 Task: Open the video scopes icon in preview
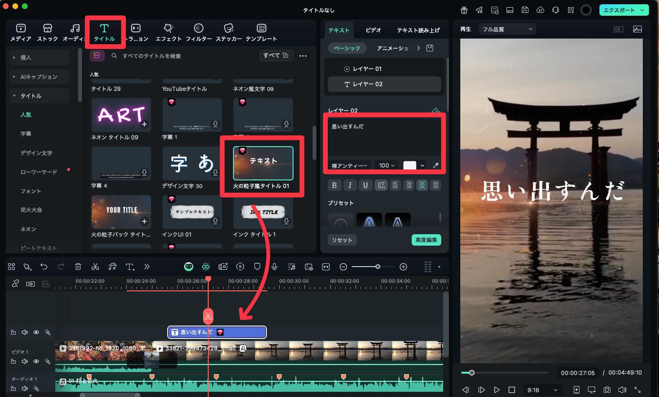pos(637,29)
